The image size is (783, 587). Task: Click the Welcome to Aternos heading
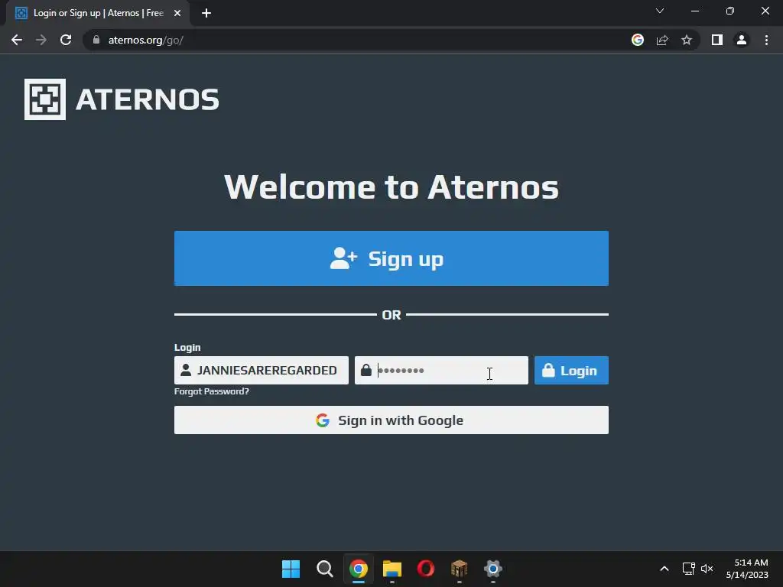391,187
